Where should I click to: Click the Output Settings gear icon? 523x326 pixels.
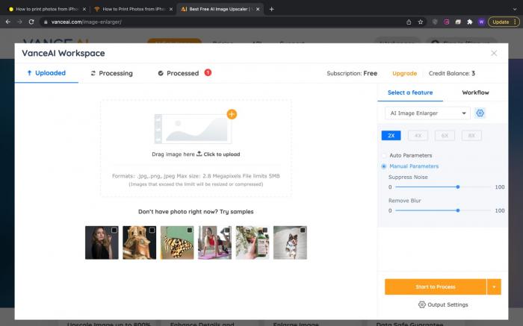pos(422,304)
